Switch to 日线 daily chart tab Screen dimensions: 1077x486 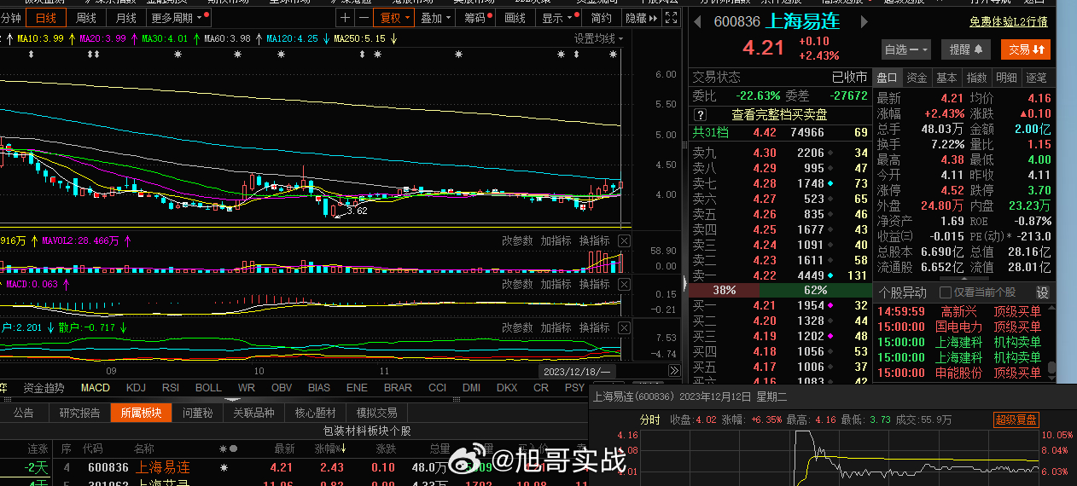pos(46,18)
